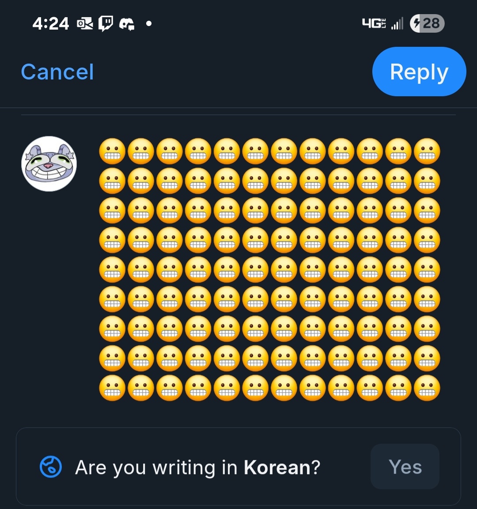The width and height of the screenshot is (477, 509).
Task: Tap inside the reply text area
Action: 269,270
